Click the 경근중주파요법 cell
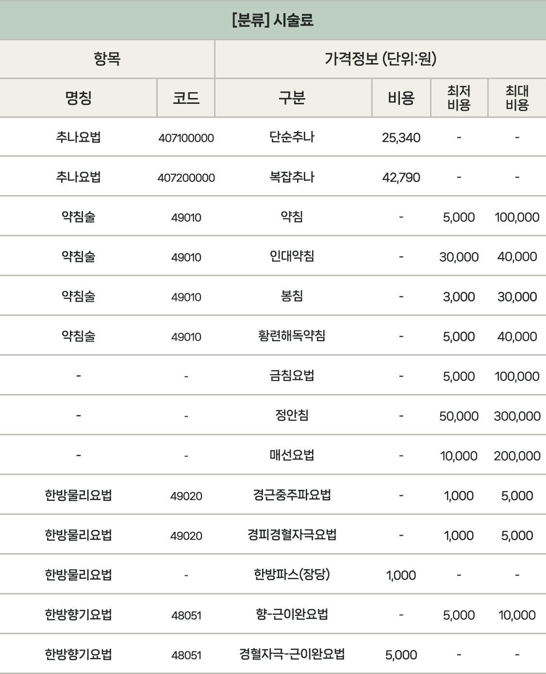Image resolution: width=546 pixels, height=674 pixels. tap(292, 495)
